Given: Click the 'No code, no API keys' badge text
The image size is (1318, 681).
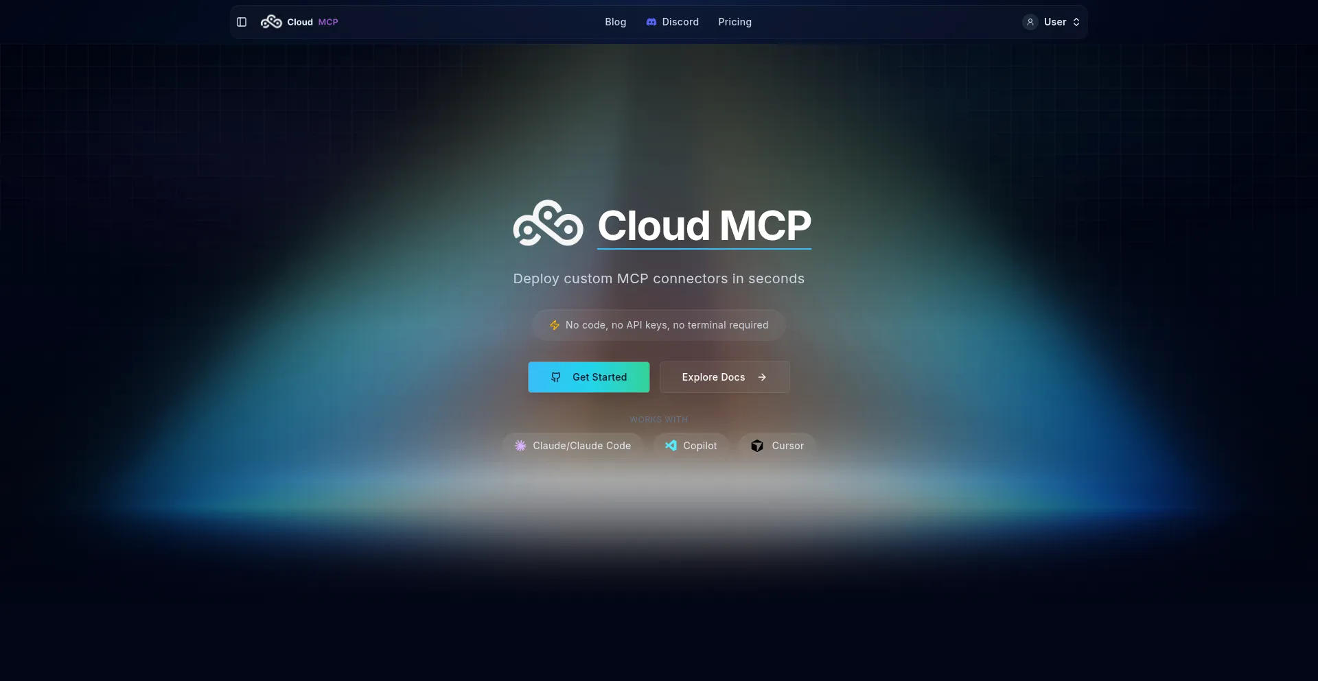Looking at the screenshot, I should [667, 325].
